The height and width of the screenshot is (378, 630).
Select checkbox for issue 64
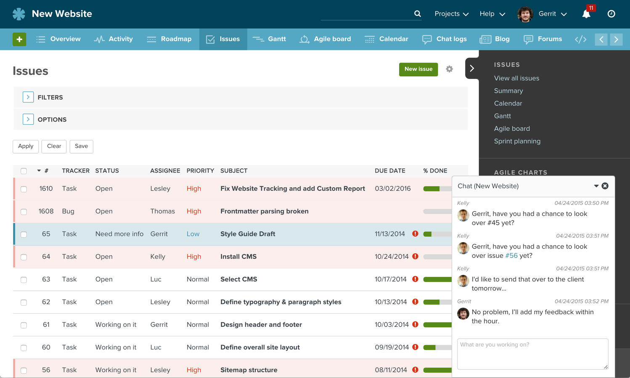pyautogui.click(x=24, y=257)
